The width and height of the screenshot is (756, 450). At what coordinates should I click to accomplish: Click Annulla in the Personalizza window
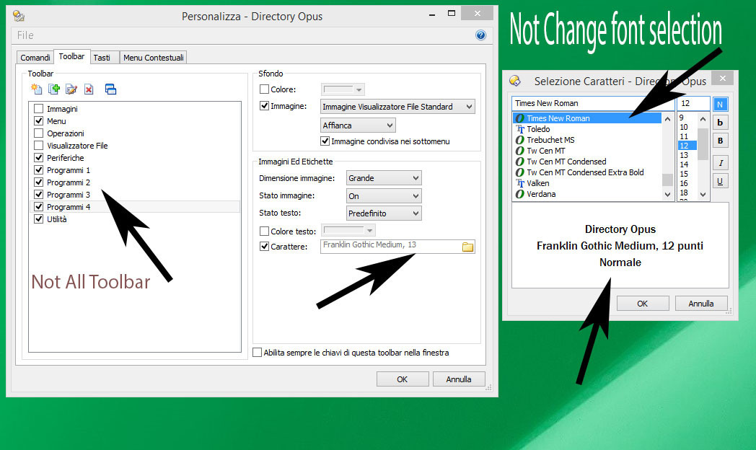click(x=459, y=379)
